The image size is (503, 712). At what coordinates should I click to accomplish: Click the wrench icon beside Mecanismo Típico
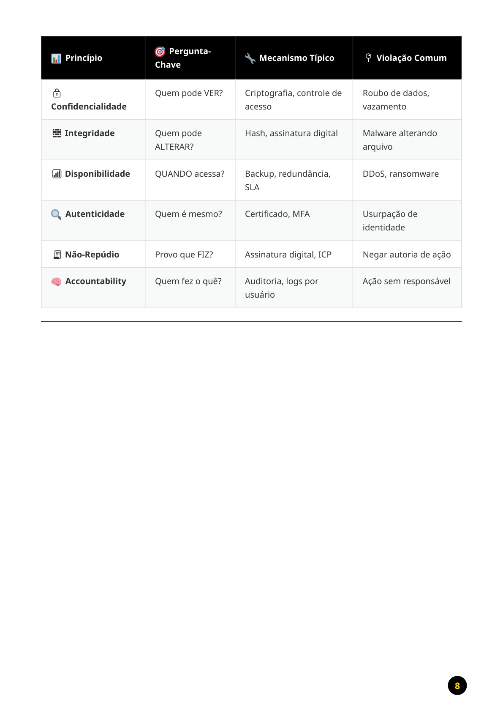coord(250,58)
